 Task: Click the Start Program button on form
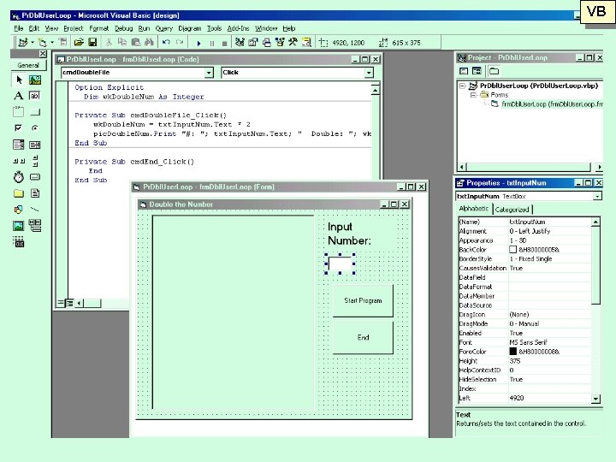[x=363, y=300]
